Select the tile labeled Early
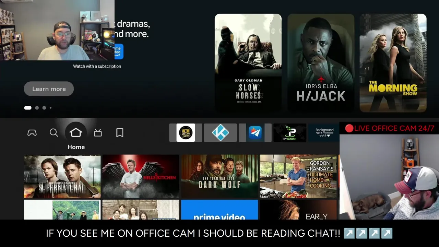Screen dimensions: 439x247 298,210
